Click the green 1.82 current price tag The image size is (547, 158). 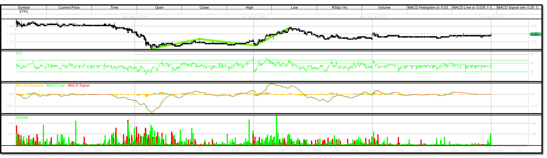535,34
